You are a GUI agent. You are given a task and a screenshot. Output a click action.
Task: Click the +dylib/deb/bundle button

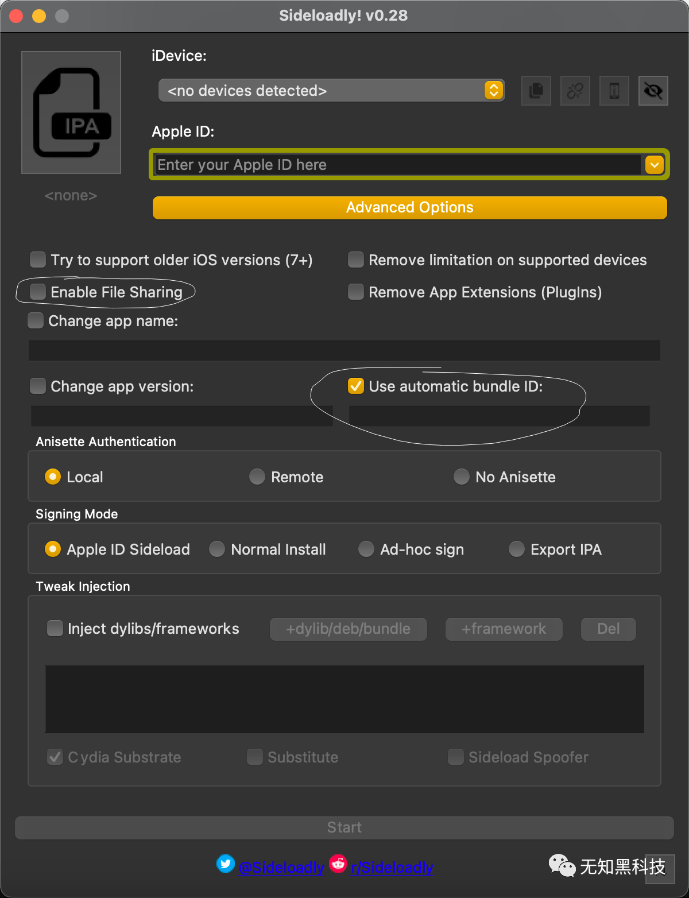[349, 629]
